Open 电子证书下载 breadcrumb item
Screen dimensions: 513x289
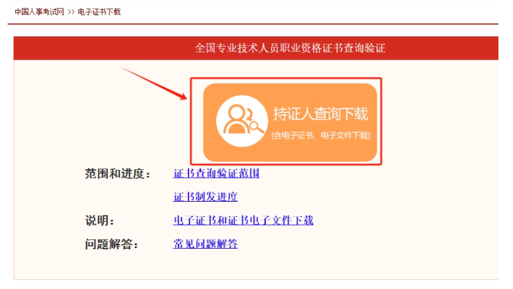99,12
